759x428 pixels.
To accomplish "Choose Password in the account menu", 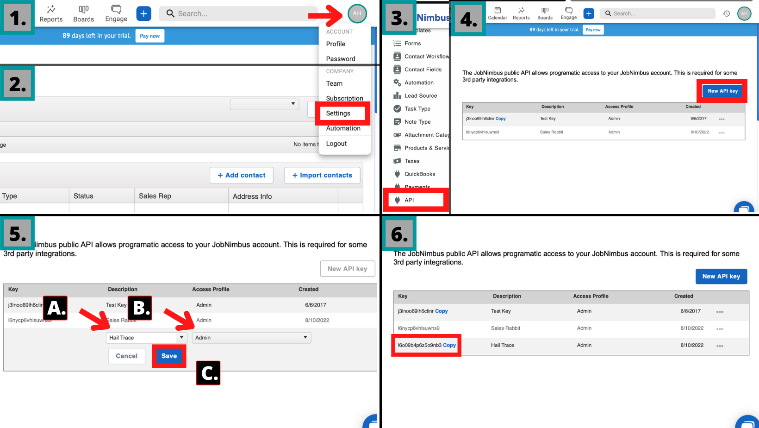I will click(341, 59).
